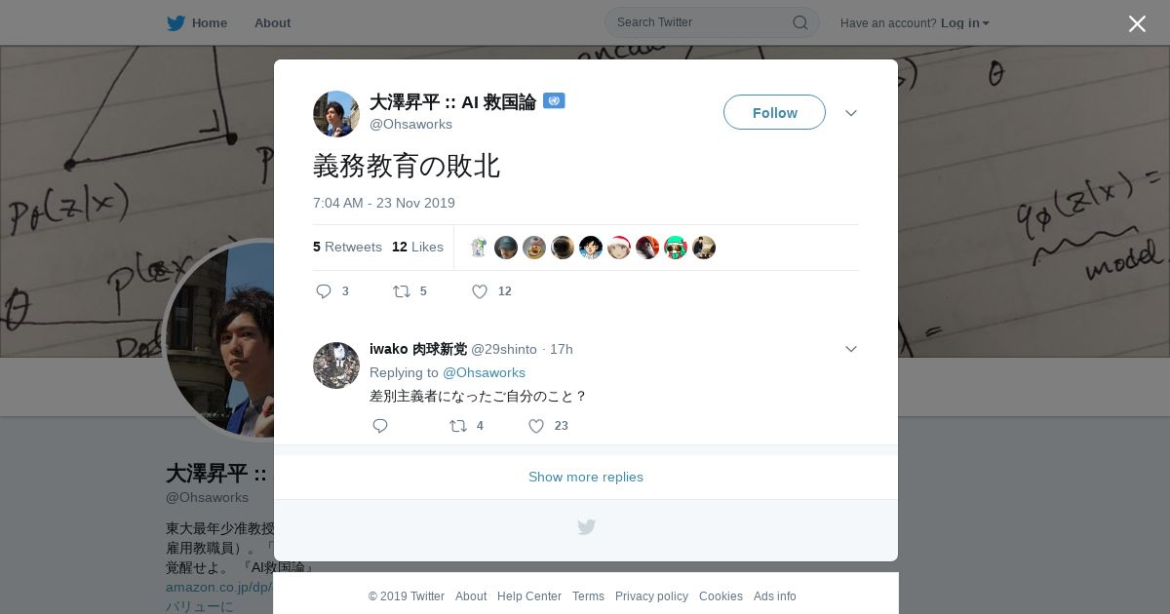The image size is (1170, 614).
Task: Open the tweet author's avatar thumbnail
Action: click(x=336, y=114)
